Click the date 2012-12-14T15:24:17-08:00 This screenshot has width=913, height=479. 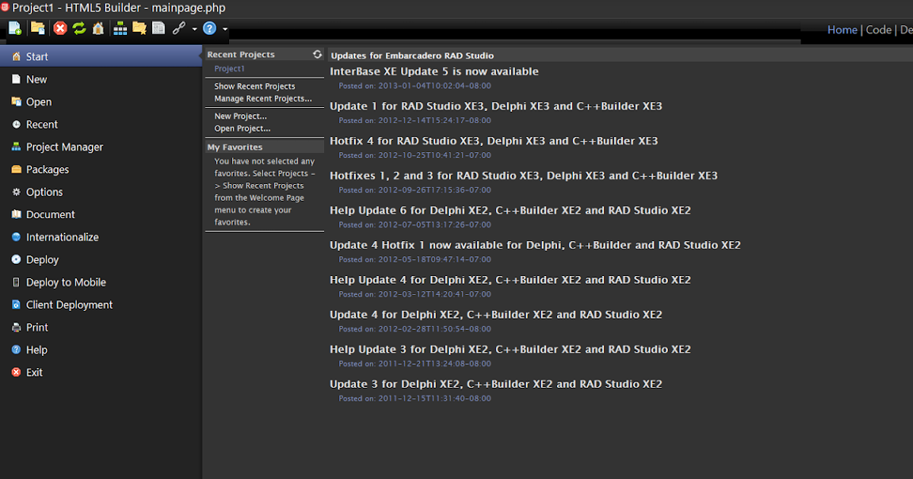pyautogui.click(x=434, y=120)
